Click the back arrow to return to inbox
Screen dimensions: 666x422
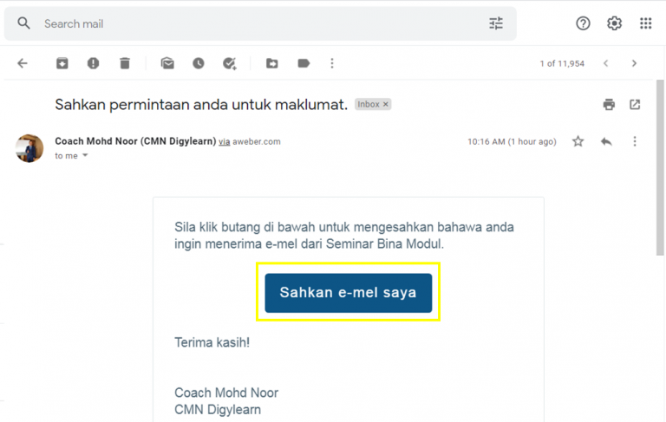tap(23, 63)
